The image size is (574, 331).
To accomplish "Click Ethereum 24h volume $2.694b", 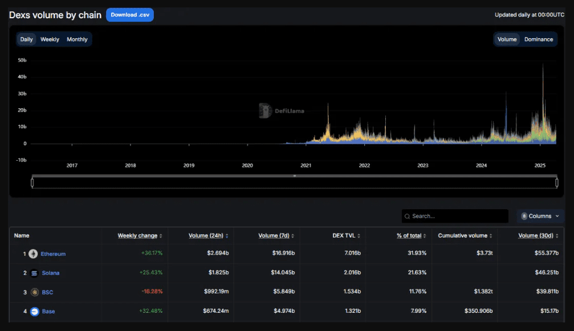I will [x=218, y=253].
